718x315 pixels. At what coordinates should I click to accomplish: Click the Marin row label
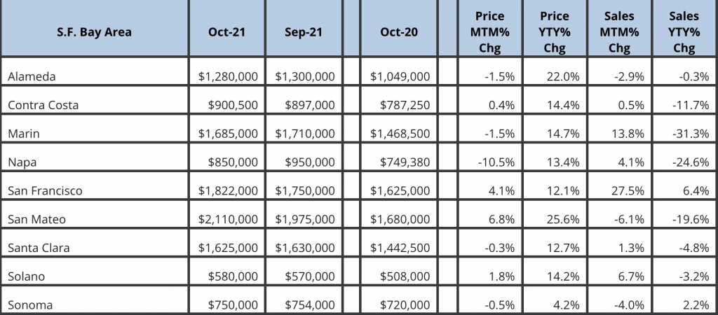pos(22,133)
